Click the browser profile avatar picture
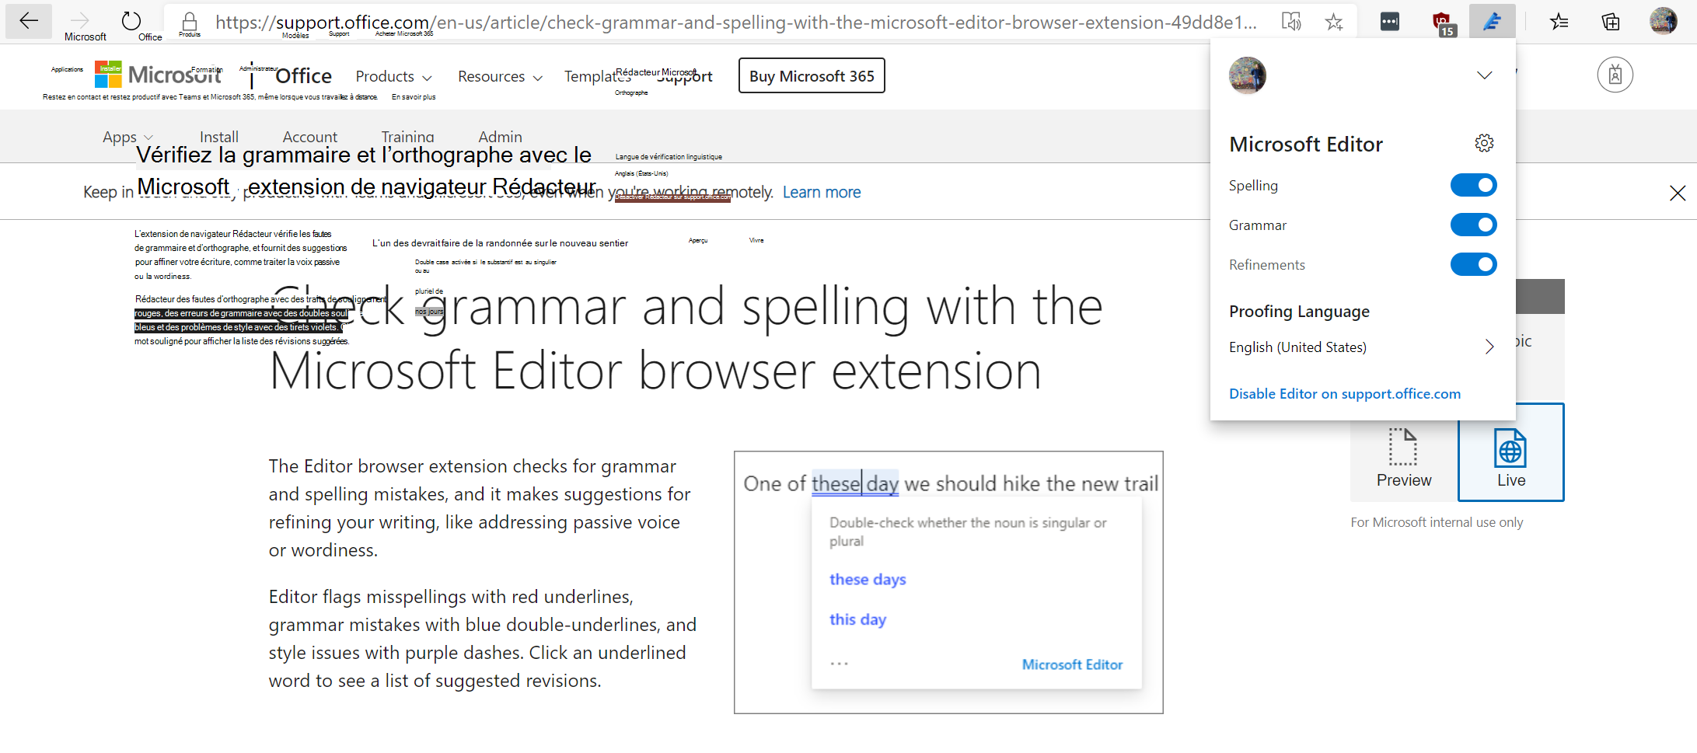The image size is (1697, 753). coord(1664,21)
